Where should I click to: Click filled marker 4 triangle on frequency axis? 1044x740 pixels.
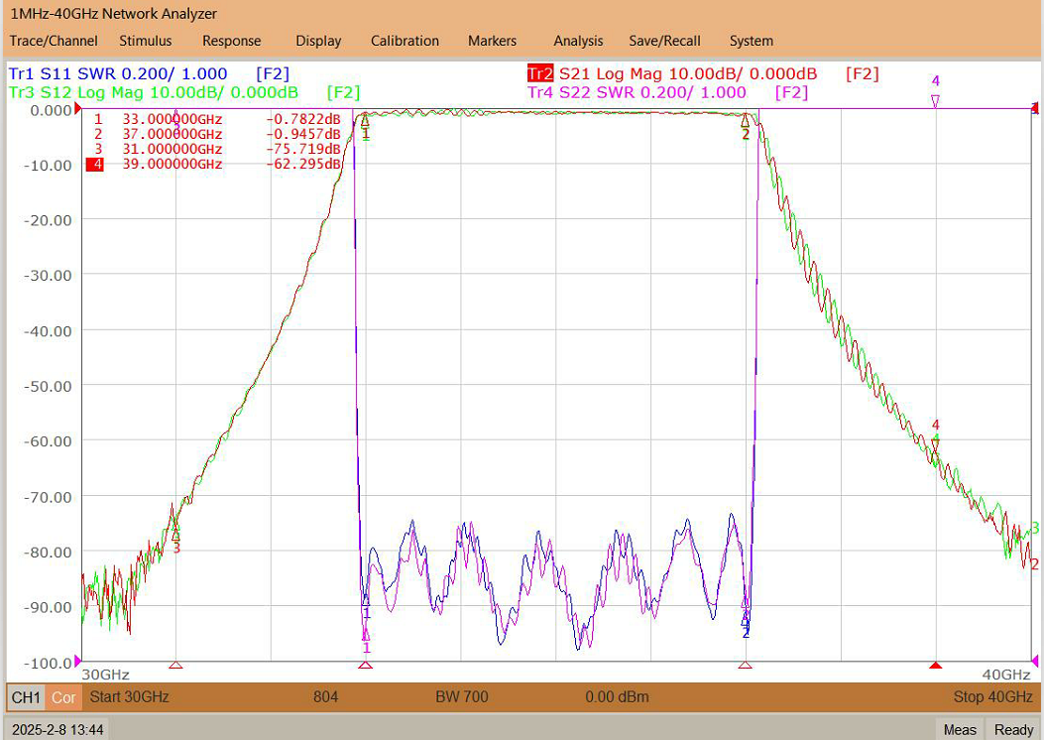click(x=936, y=665)
